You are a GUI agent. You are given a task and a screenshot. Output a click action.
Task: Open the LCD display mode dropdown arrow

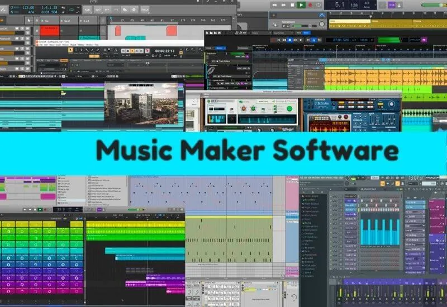click(375, 5)
